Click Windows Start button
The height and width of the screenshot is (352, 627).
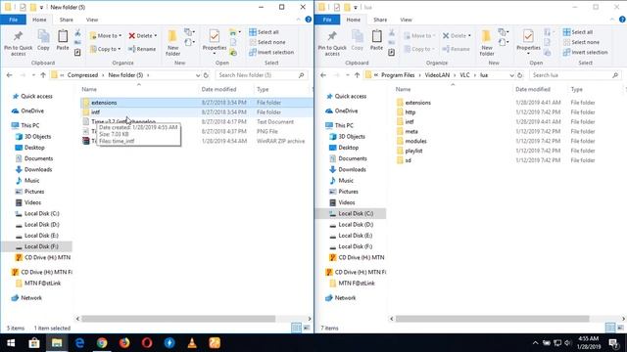click(11, 343)
